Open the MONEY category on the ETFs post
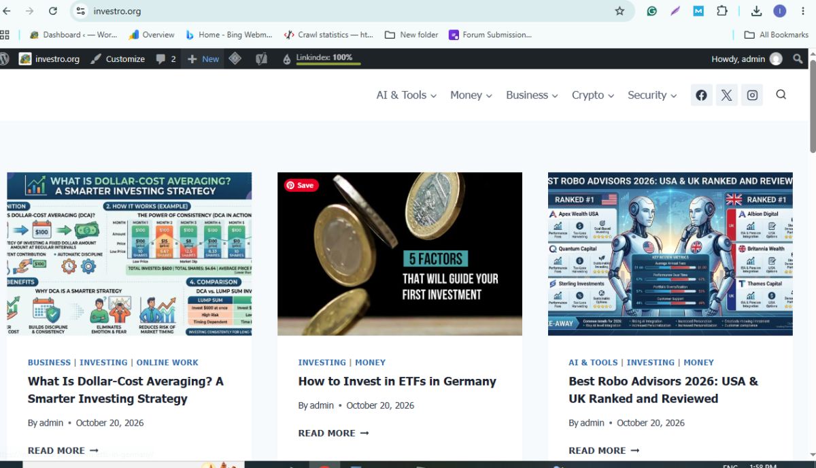 (x=370, y=363)
